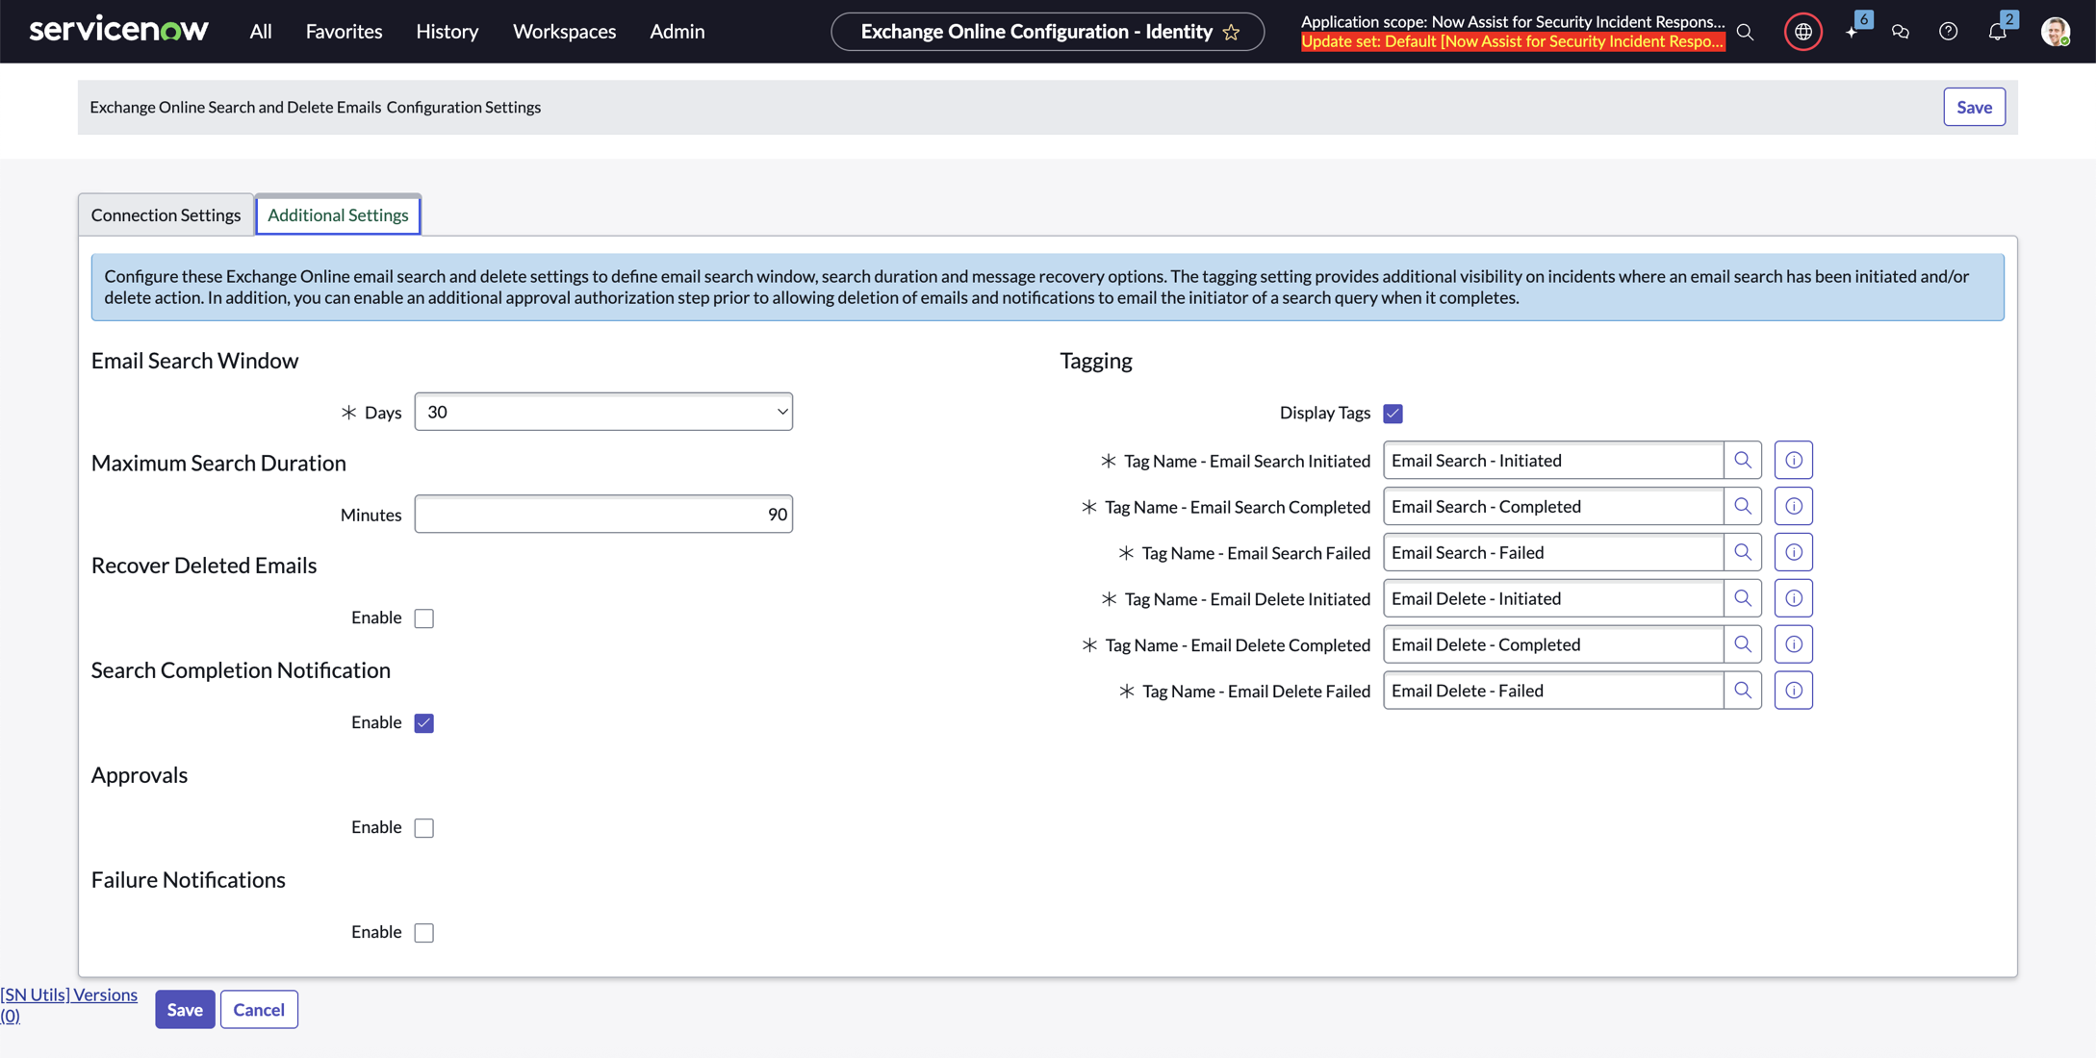
Task: Cancel the configuration changes
Action: coord(259,1010)
